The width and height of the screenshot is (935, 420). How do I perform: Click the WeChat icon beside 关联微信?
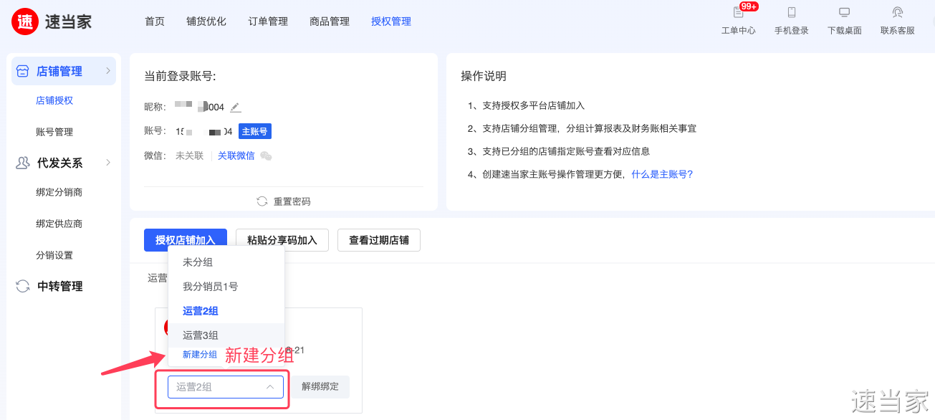point(266,156)
